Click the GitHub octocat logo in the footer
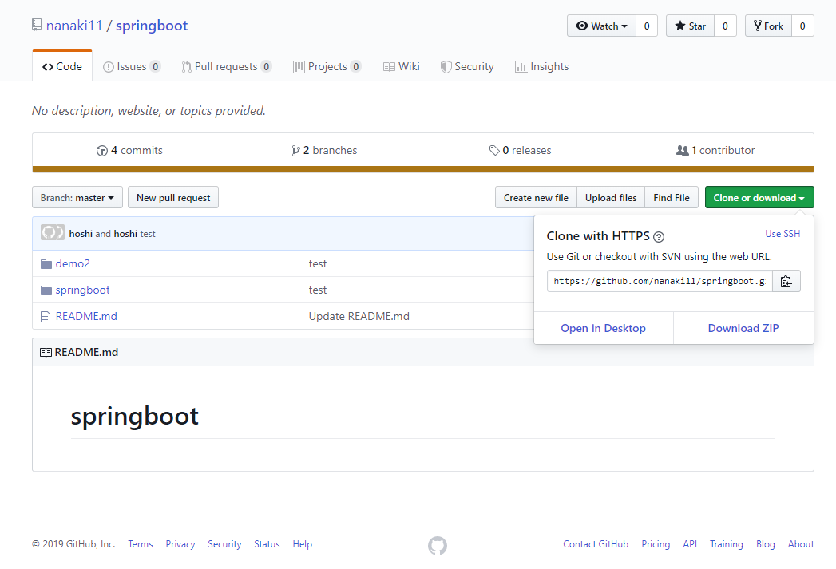 (x=438, y=545)
